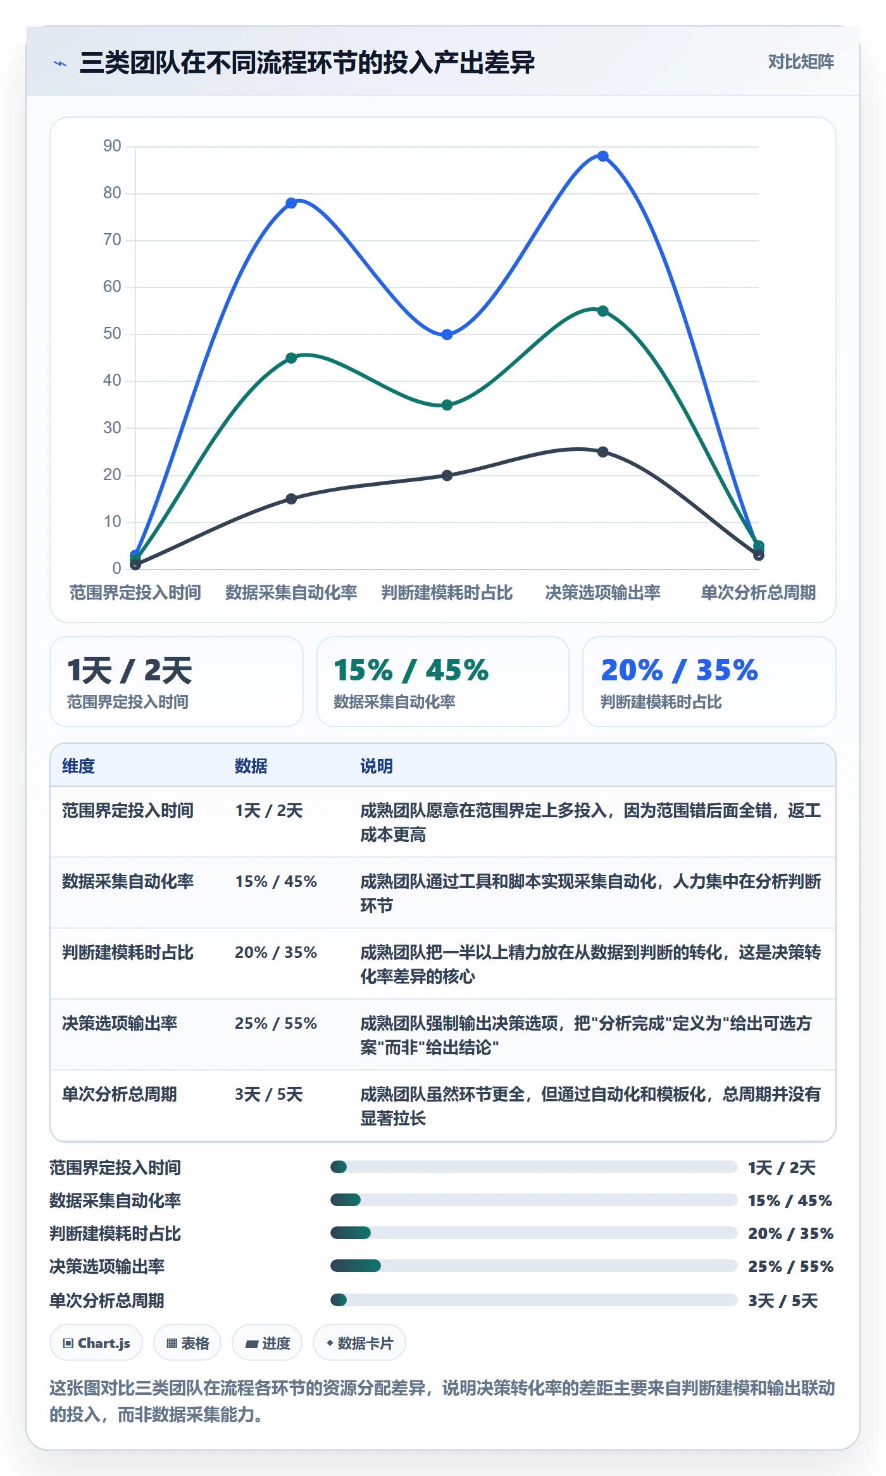Click the blue data point at 数据采集自动化率
Viewport: 886px width, 1476px height.
coord(291,203)
